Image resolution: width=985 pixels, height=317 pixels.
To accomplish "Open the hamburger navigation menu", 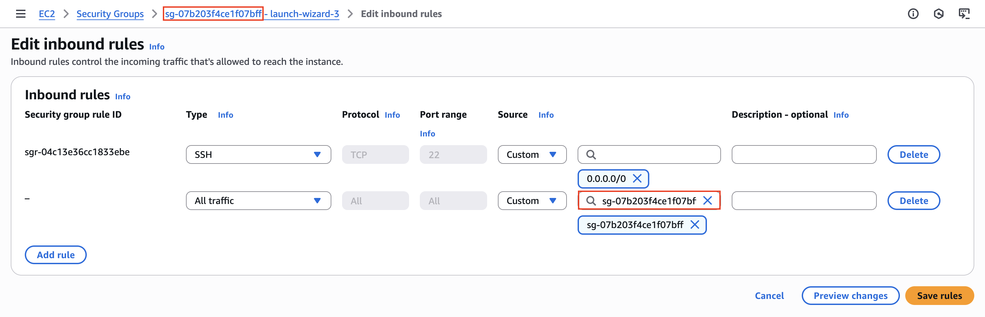I will [21, 14].
